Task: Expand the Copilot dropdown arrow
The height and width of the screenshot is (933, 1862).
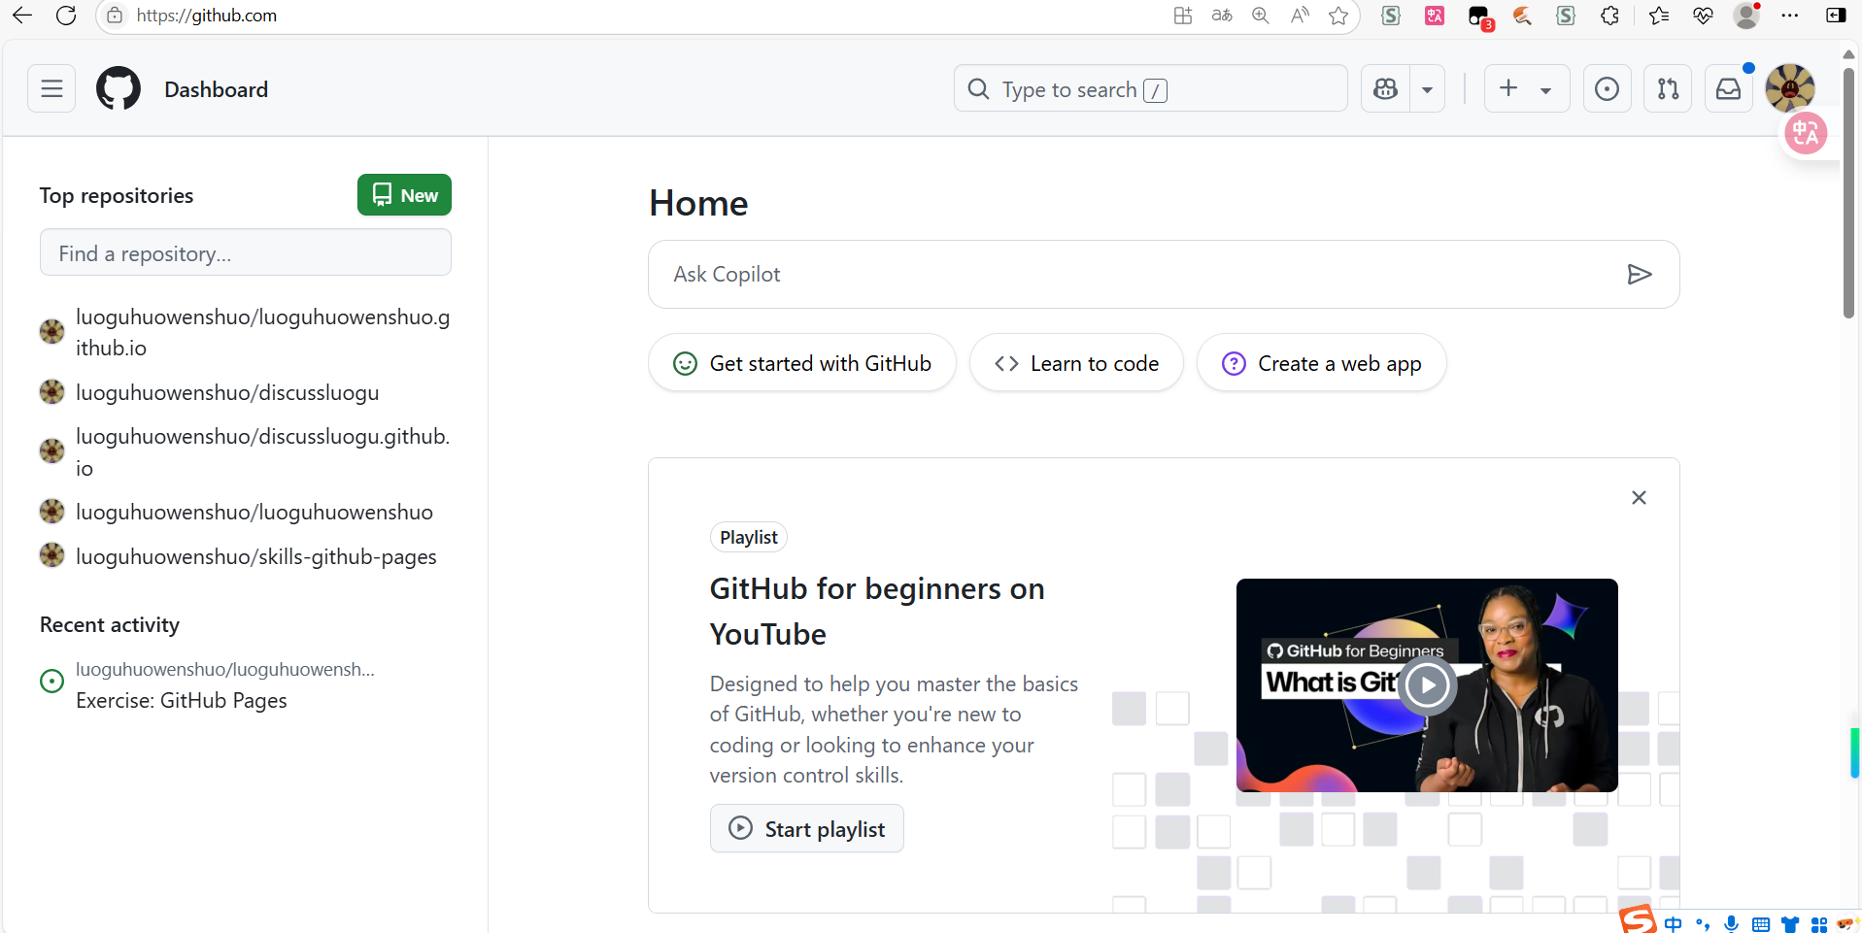Action: tap(1427, 89)
